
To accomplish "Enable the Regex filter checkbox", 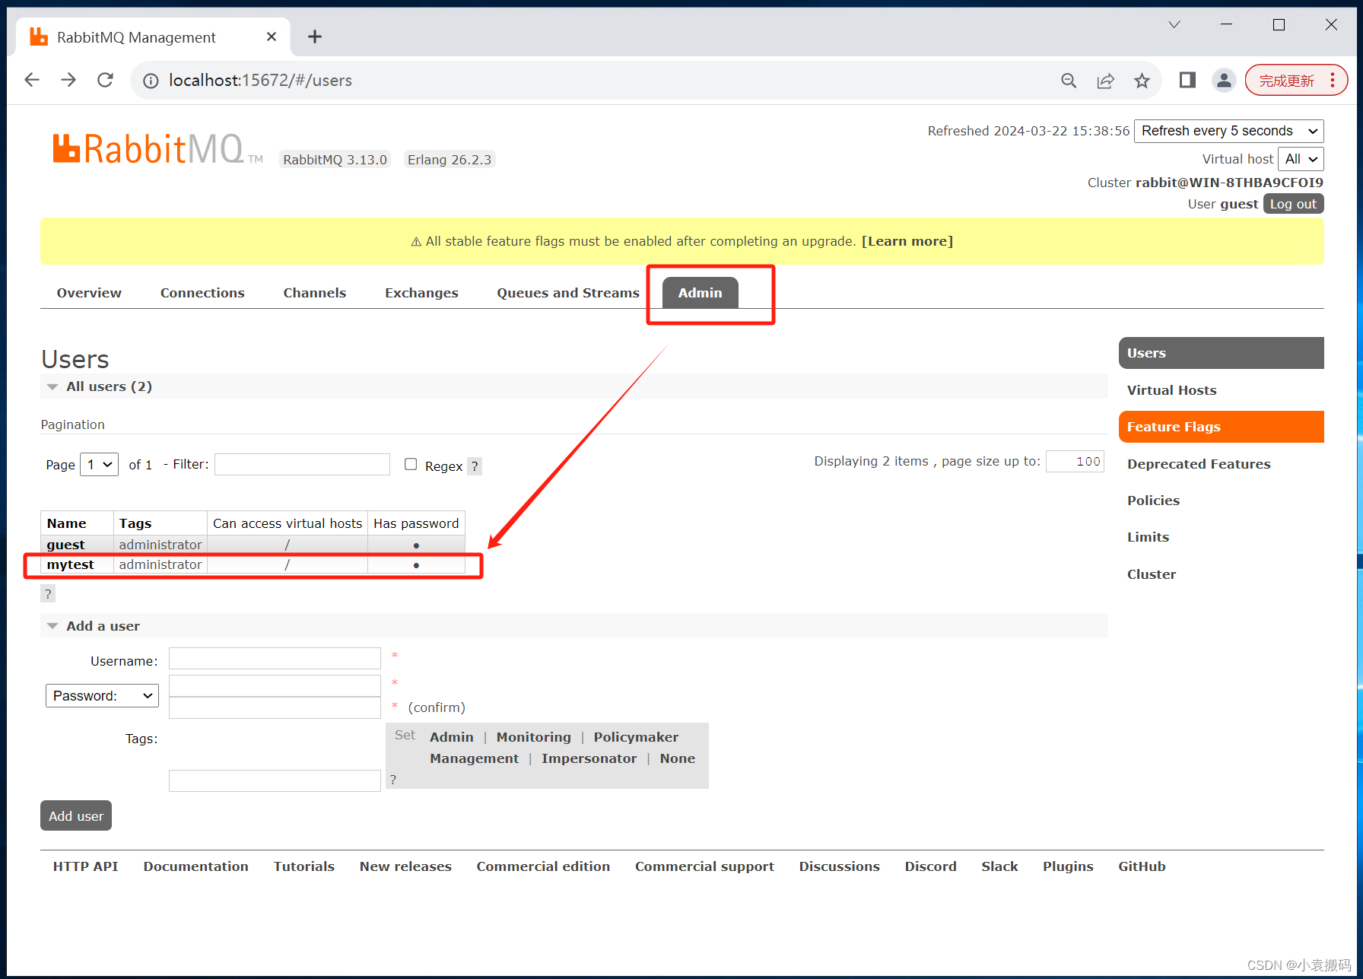I will (x=411, y=464).
